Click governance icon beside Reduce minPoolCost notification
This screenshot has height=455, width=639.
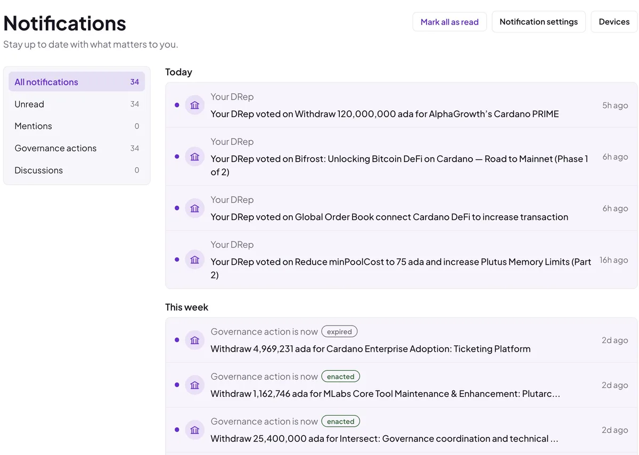coord(195,259)
